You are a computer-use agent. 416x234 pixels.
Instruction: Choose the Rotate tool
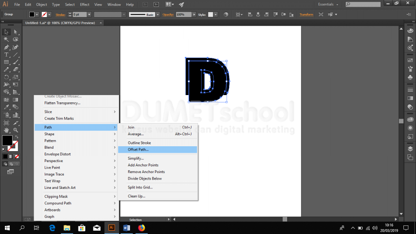pyautogui.click(x=6, y=77)
